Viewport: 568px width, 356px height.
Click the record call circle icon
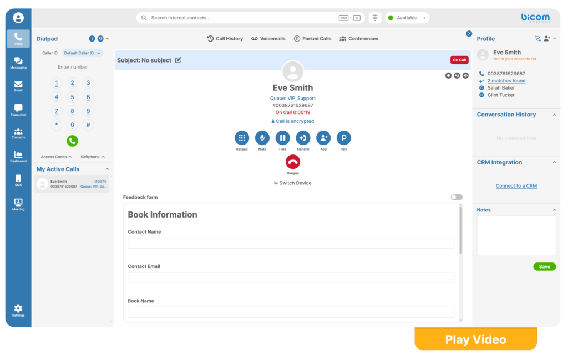[x=448, y=75]
